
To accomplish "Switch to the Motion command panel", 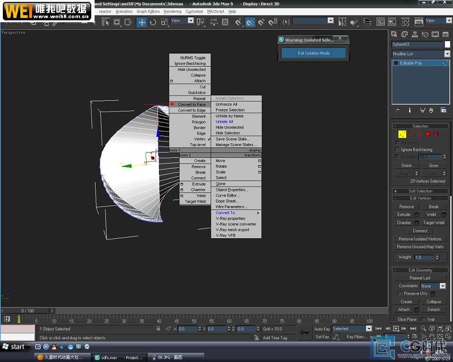I will 425,34.
